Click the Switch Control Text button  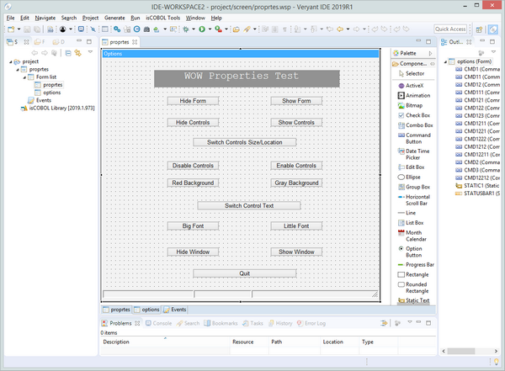[x=249, y=205]
